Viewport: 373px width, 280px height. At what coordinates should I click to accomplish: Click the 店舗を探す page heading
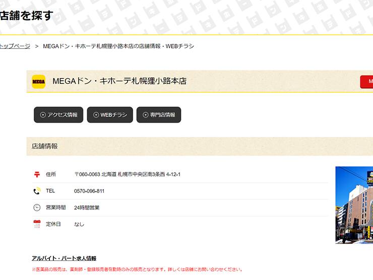26,16
